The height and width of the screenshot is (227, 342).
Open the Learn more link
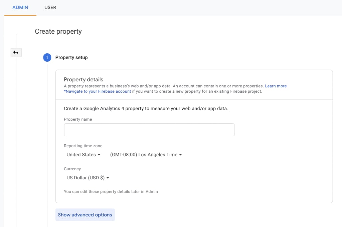[x=276, y=86]
